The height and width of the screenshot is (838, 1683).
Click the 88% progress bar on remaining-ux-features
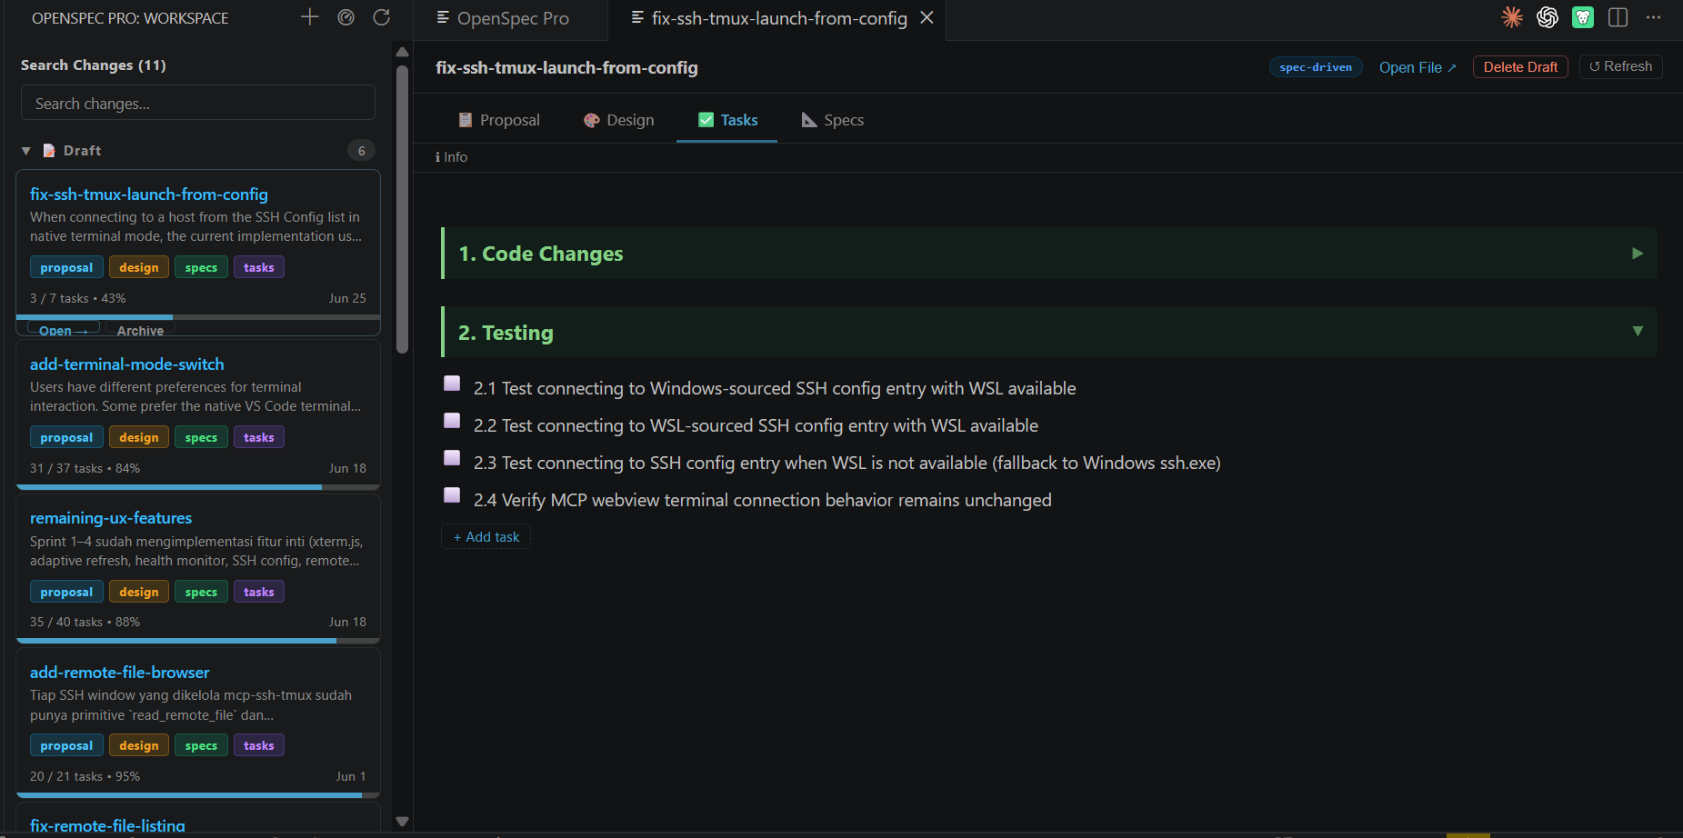pos(198,641)
